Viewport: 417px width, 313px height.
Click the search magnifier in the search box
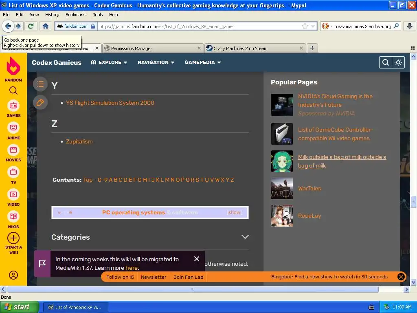tap(396, 26)
